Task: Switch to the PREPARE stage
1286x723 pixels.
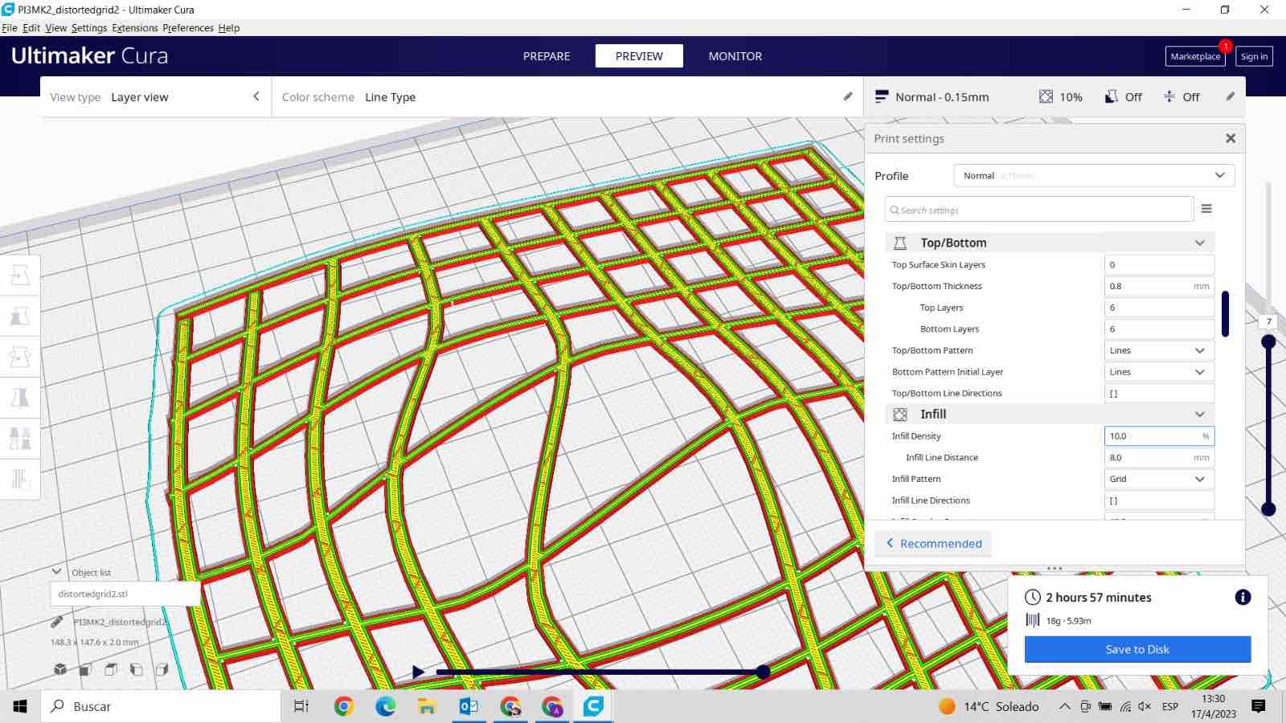Action: click(x=547, y=56)
